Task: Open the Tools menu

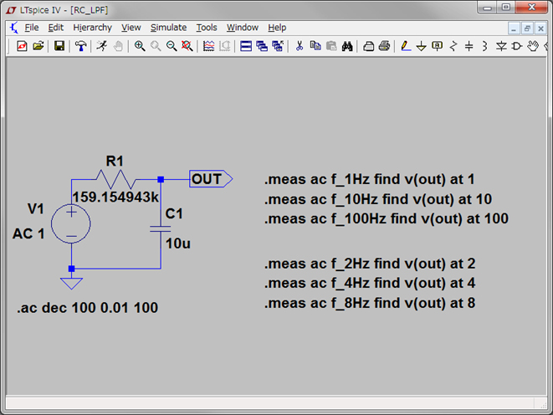Action: (206, 28)
